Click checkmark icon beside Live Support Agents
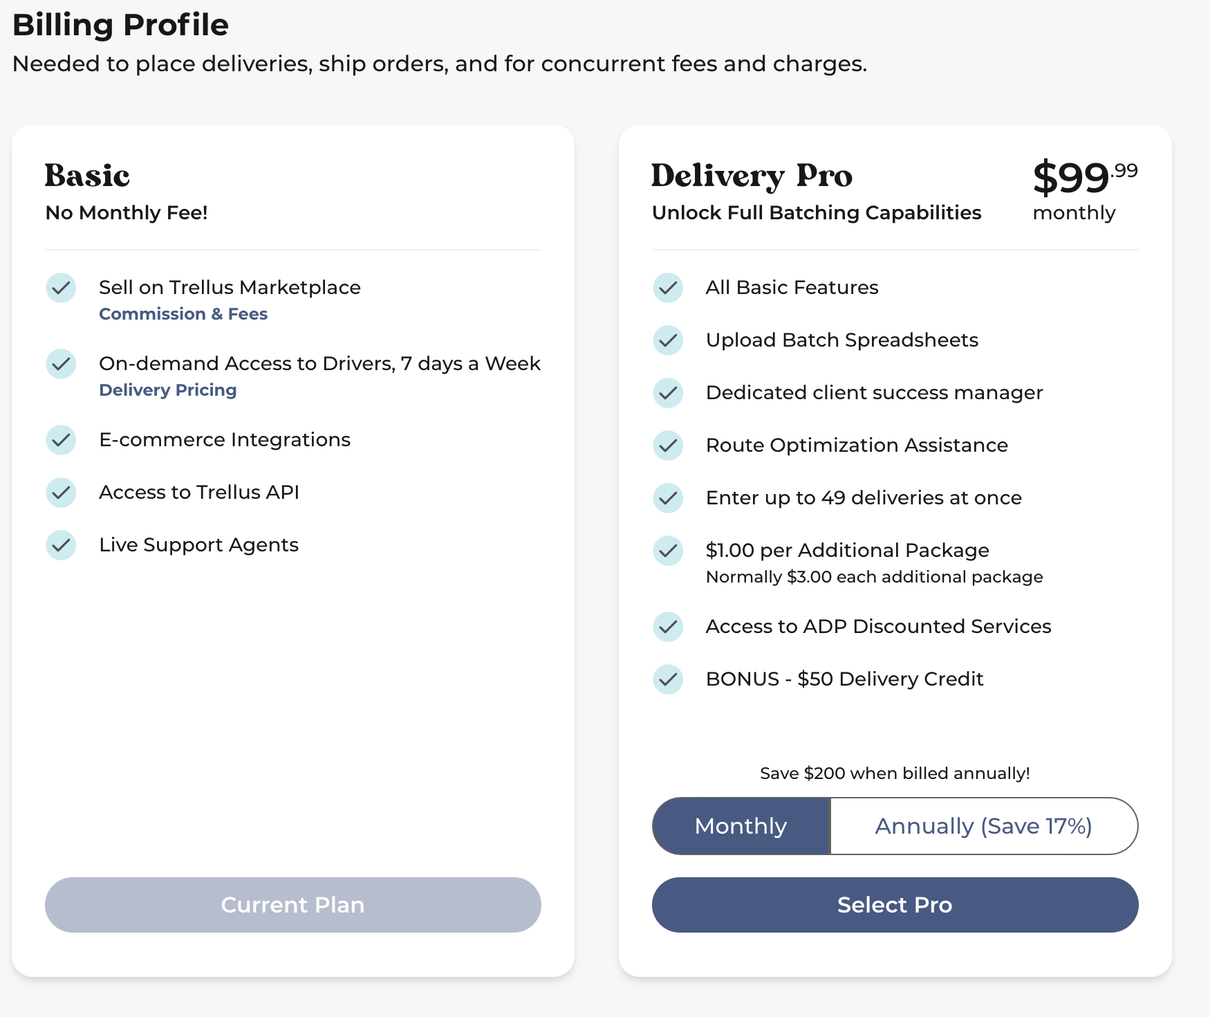 click(x=61, y=545)
